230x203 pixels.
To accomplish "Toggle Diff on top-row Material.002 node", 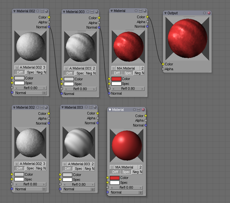I will (x=20, y=72).
